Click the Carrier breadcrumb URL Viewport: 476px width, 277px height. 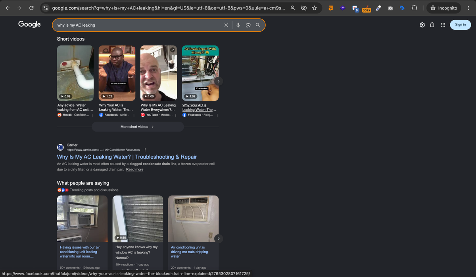103,150
